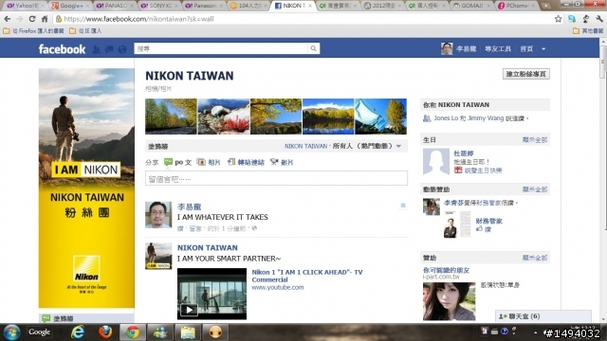607x341 pixels.
Task: Select the link share option
Action: (246, 162)
